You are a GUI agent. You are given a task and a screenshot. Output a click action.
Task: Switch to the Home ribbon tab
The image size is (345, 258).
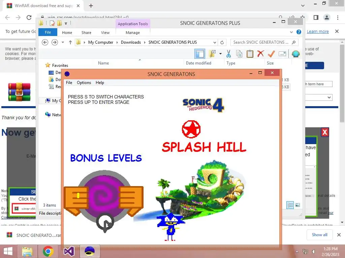[67, 33]
